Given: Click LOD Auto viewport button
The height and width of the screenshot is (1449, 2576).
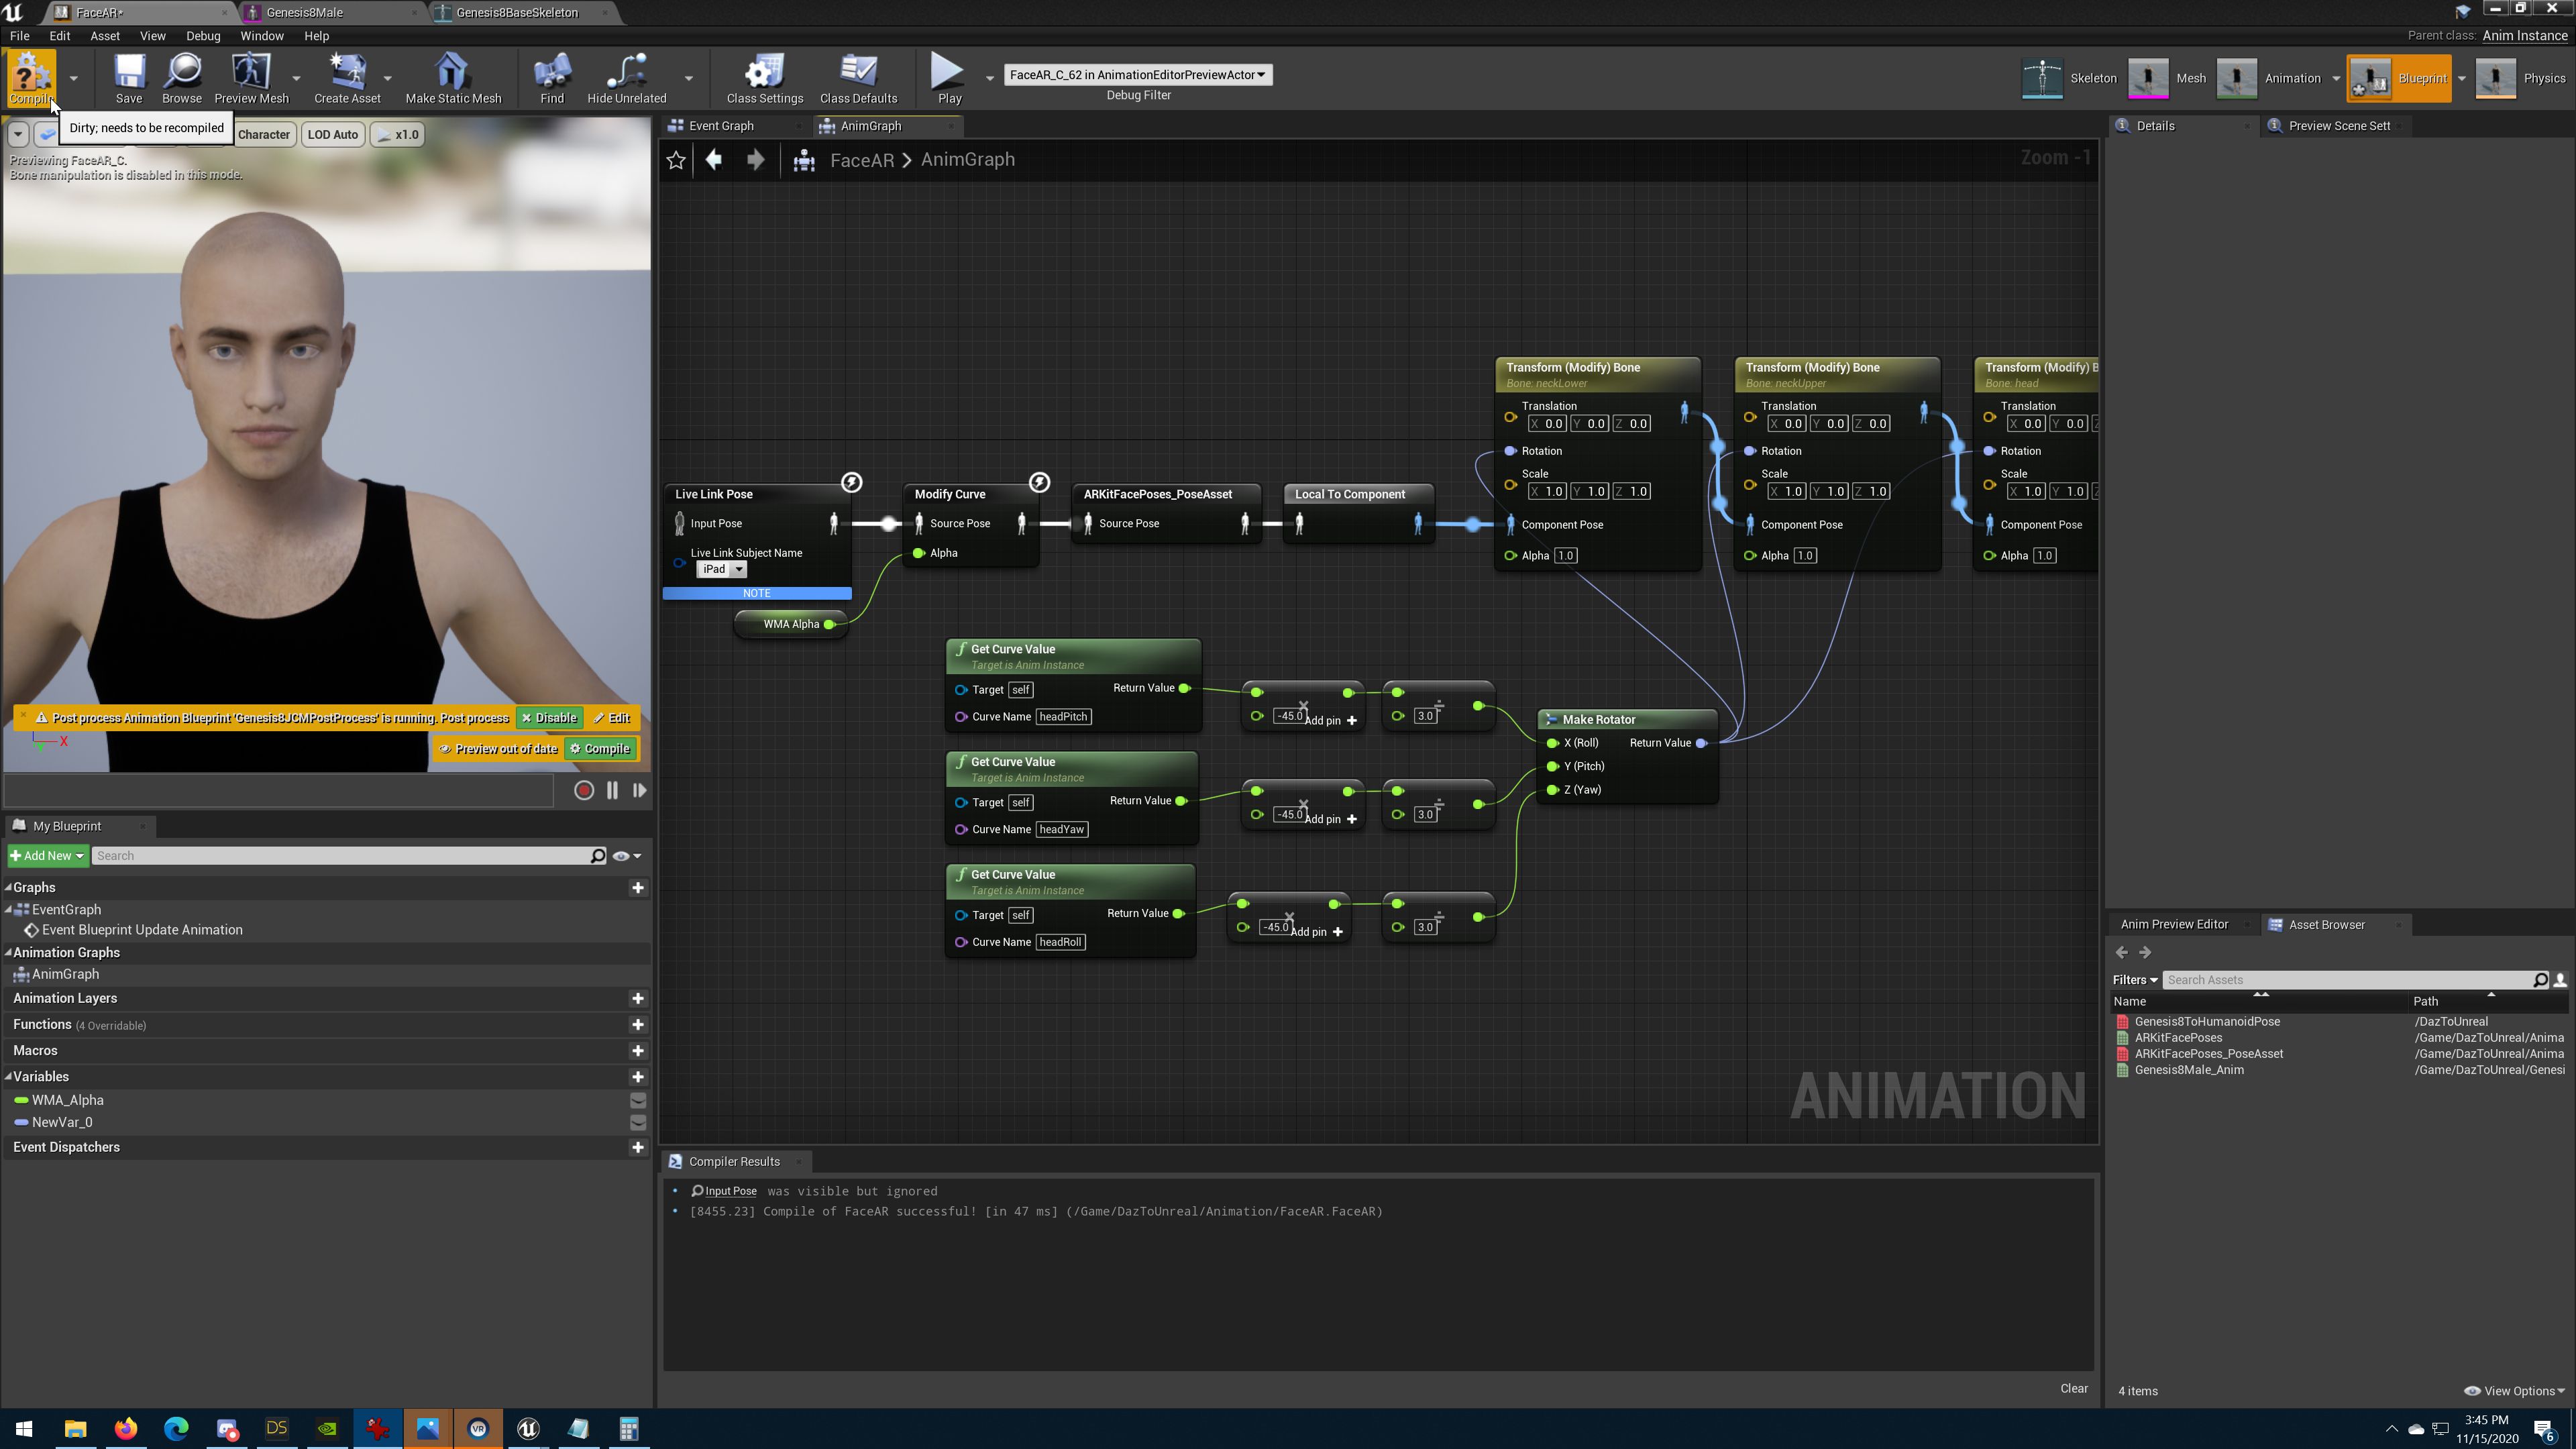Looking at the screenshot, I should [332, 135].
